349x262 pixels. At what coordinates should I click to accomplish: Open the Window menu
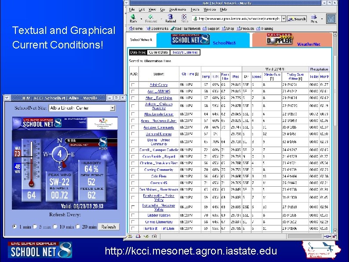[x=210, y=9]
